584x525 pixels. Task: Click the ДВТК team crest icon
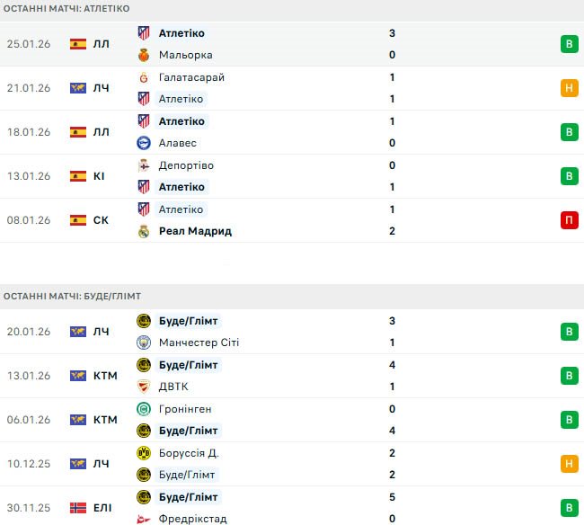(143, 387)
